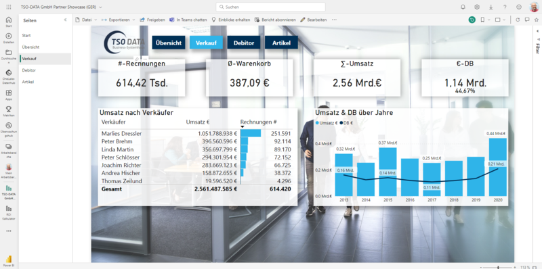This screenshot has height=269, width=542.
Task: Select the Start page
Action: pos(45,36)
